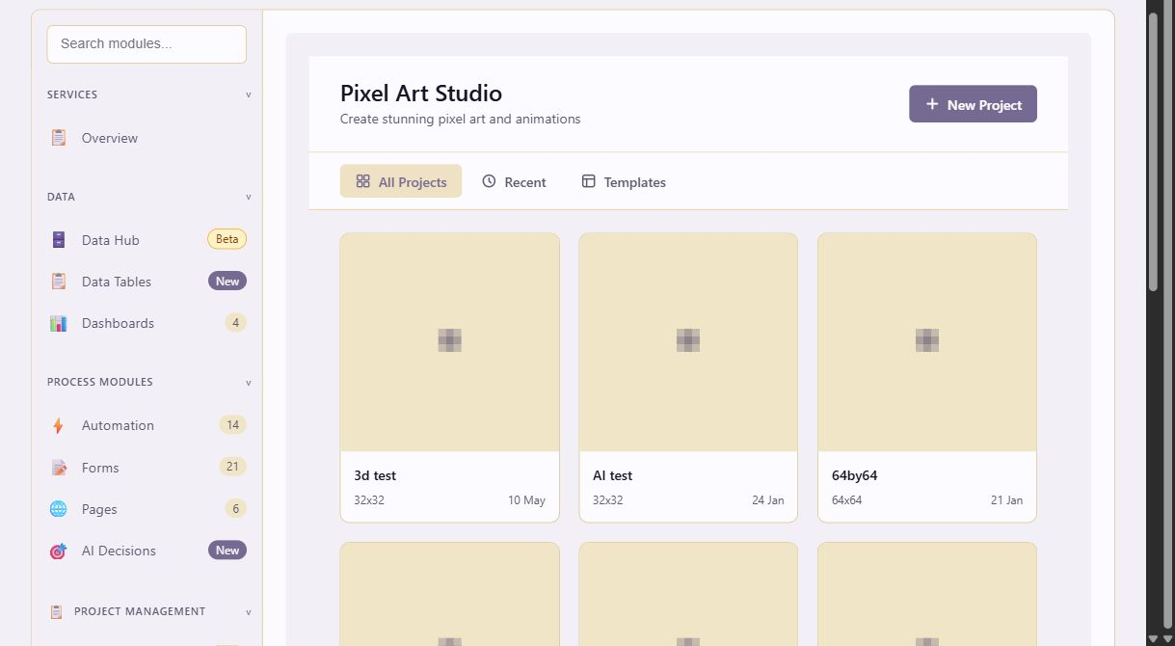
Task: Click the Search modules input field
Action: pos(147,44)
